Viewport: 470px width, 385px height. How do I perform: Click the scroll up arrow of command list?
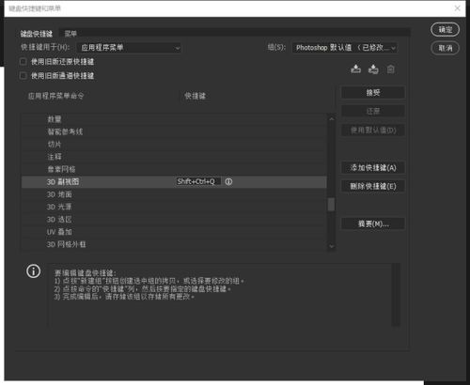tap(331, 119)
